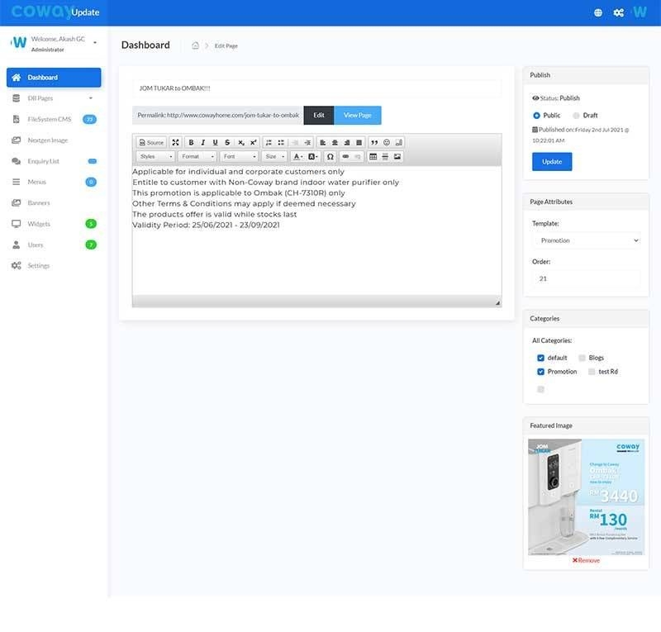Maximize the editor with the fullscreen icon
This screenshot has width=661, height=632.
click(x=175, y=143)
